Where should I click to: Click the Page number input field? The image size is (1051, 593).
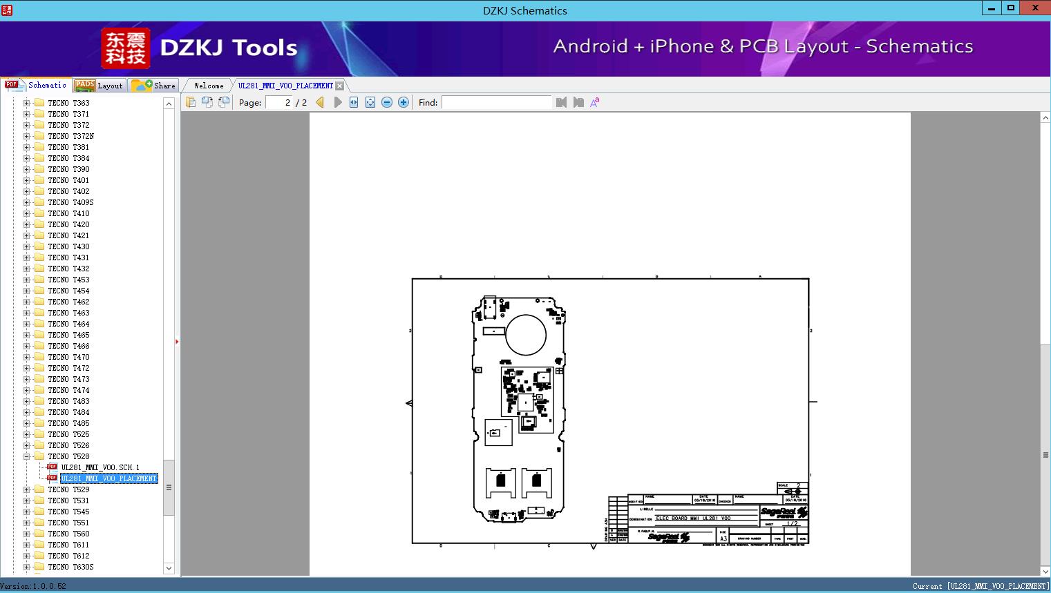[280, 102]
